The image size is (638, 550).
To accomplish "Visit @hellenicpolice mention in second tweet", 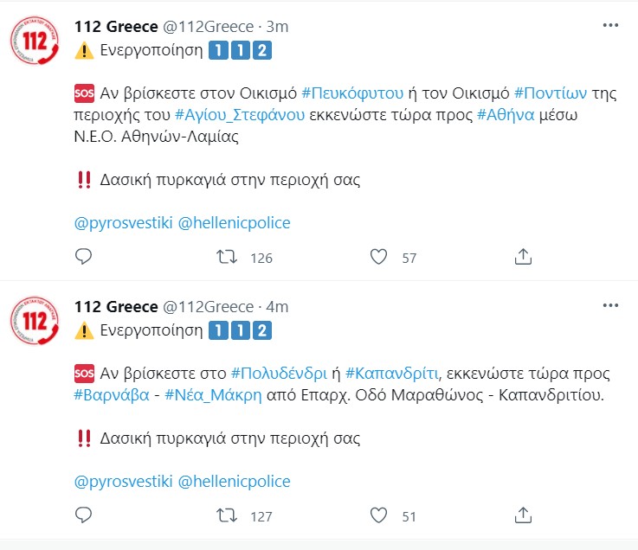I will (234, 482).
